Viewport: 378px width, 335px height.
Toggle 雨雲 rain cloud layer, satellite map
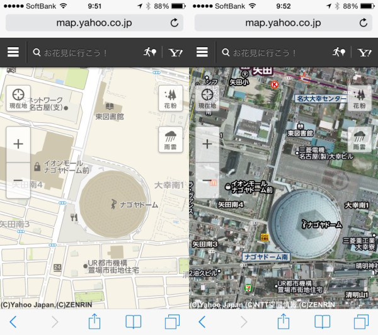pos(359,140)
